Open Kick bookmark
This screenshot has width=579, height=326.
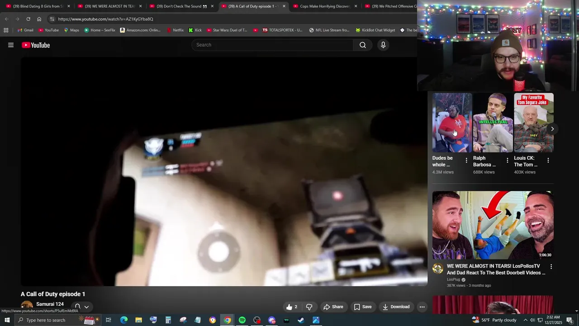[195, 30]
